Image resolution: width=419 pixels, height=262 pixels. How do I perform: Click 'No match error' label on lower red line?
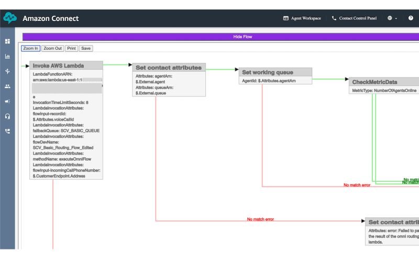click(260, 219)
